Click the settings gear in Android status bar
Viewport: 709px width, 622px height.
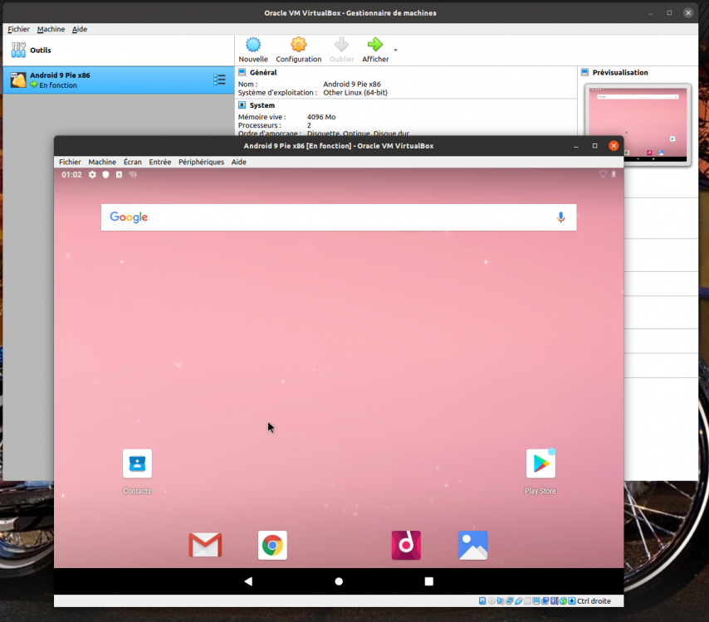(92, 174)
